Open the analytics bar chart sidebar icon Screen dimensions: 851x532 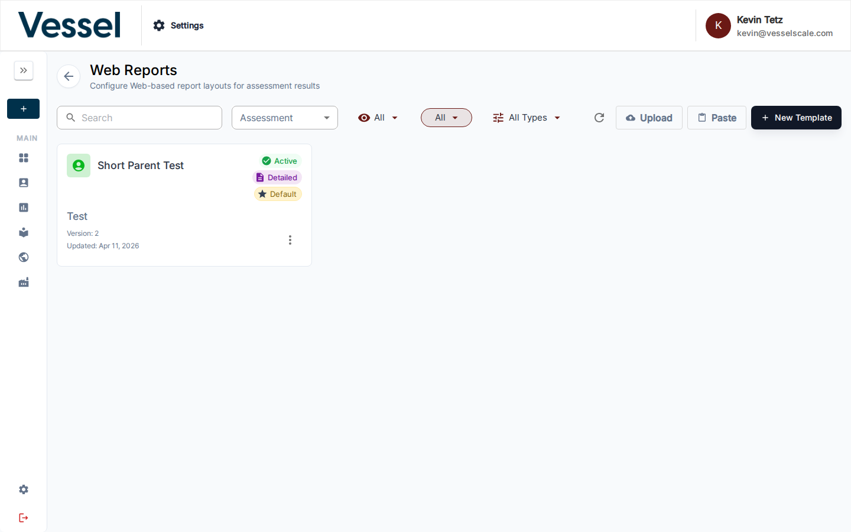[x=23, y=207]
